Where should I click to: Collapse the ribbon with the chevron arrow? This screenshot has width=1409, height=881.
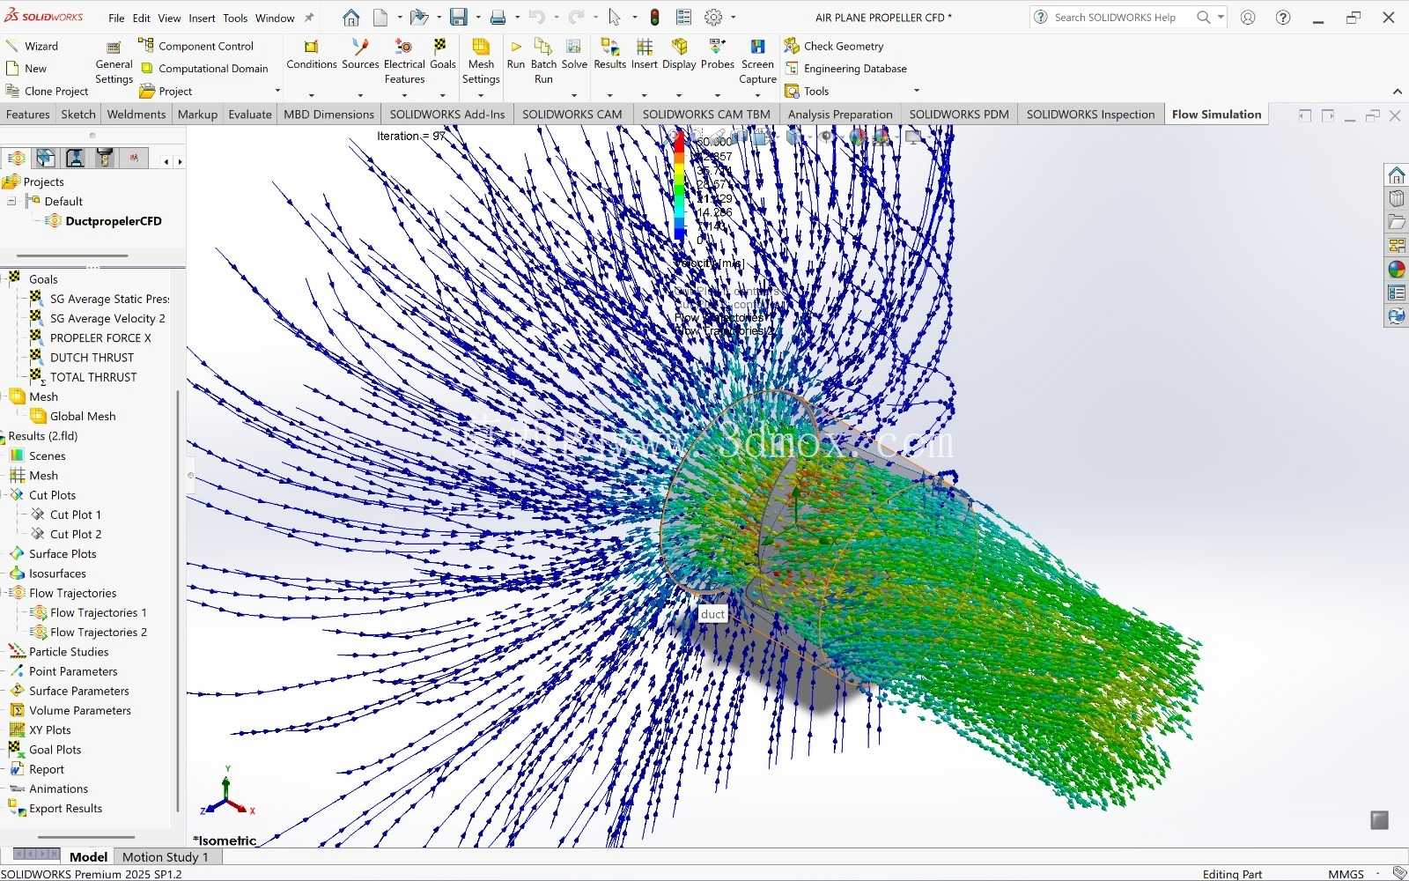tap(1397, 92)
